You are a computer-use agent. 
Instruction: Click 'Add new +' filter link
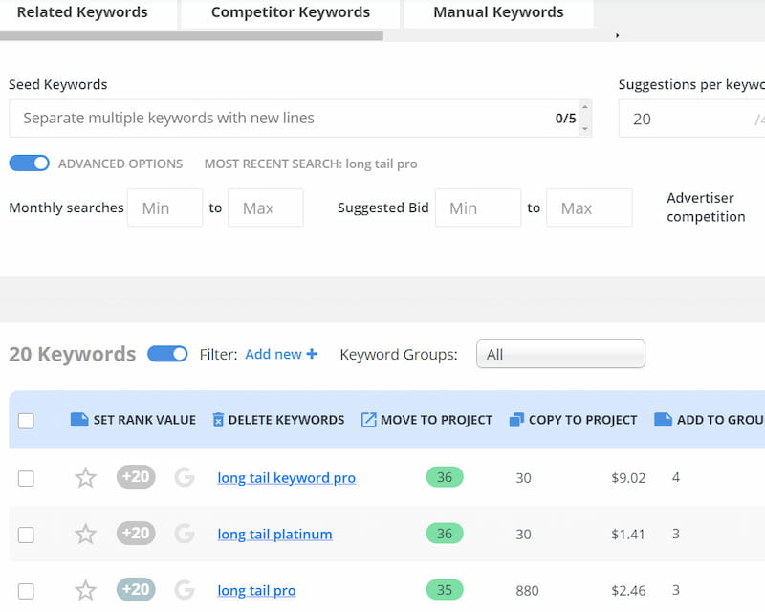coord(280,354)
